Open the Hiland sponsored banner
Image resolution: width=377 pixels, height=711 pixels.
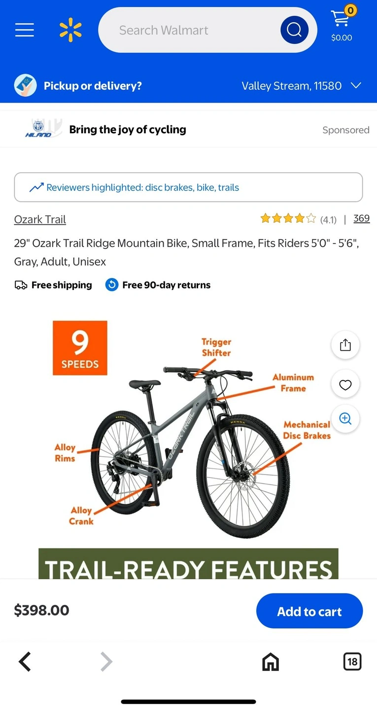[188, 129]
